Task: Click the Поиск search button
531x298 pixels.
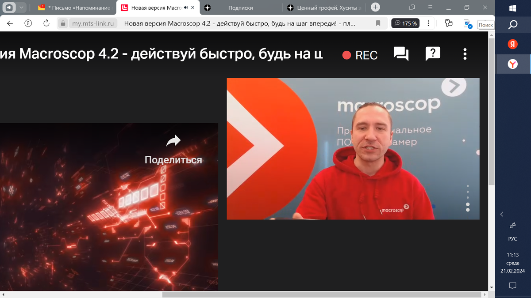Action: [x=486, y=25]
